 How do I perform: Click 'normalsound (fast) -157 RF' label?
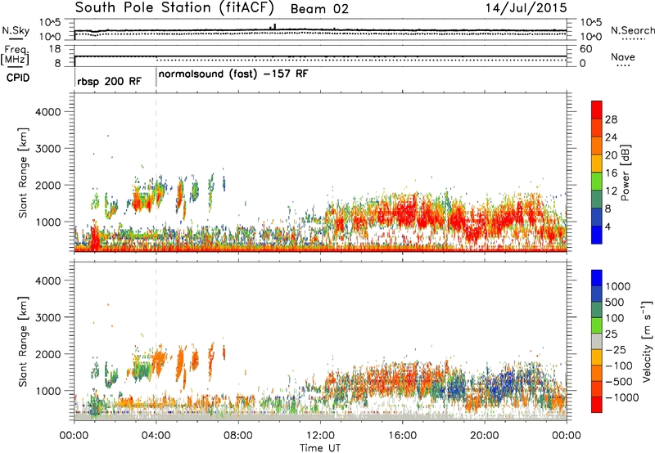(233, 74)
